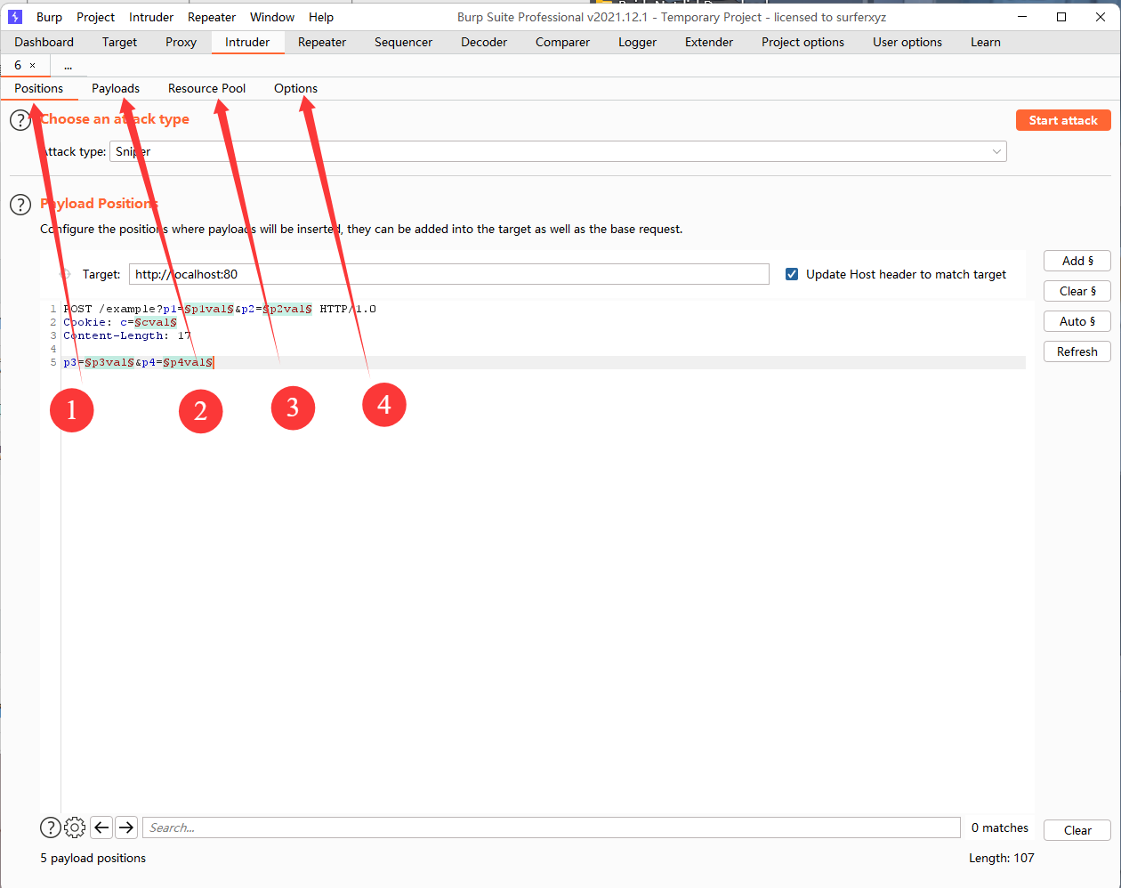Switch to Sequencer tab

[x=403, y=42]
